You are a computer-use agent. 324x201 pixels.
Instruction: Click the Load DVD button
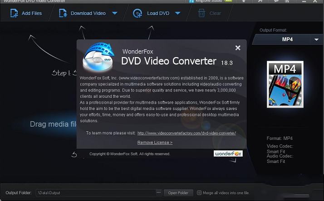[151, 13]
